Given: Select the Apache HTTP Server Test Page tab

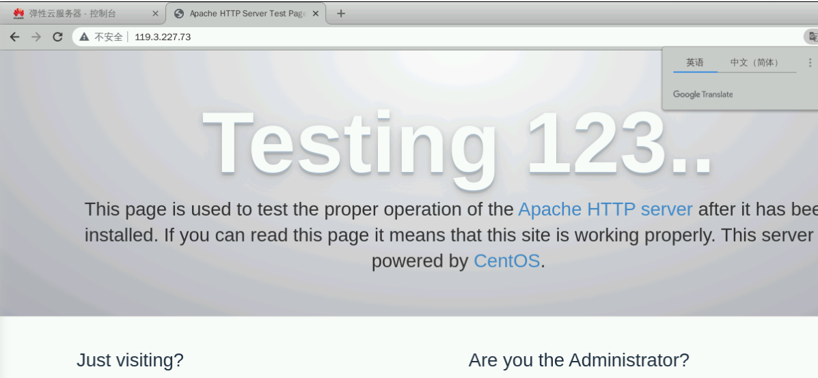Looking at the screenshot, I should tap(246, 14).
